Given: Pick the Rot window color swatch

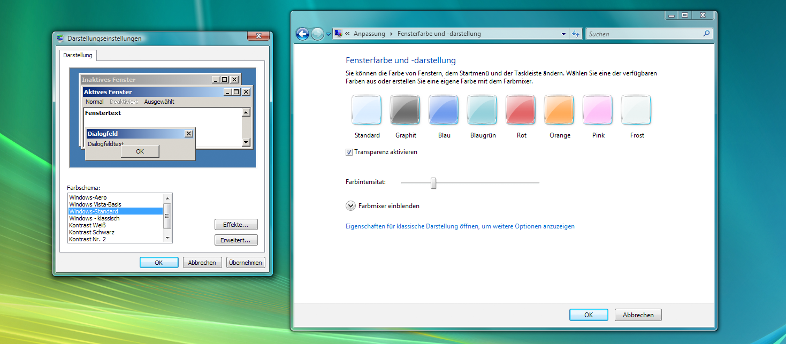Looking at the screenshot, I should pos(521,110).
